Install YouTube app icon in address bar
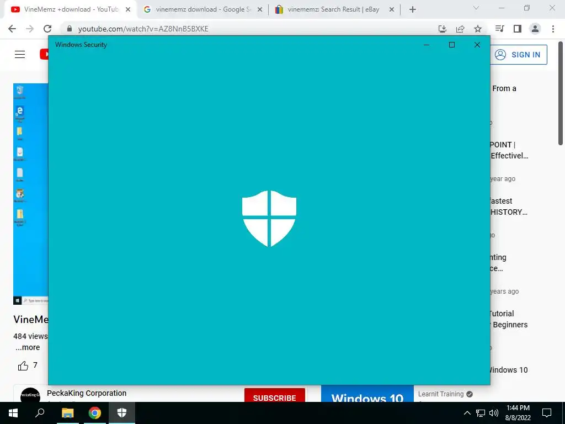 pos(442,29)
